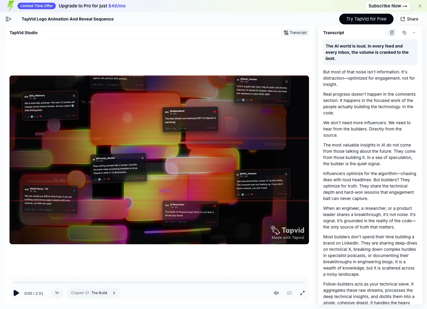Click Try TapVid for Free
The image size is (427, 309).
click(x=366, y=19)
